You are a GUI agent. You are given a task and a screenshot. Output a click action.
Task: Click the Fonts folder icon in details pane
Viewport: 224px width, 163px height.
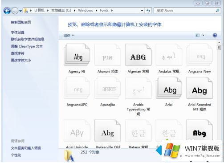pyautogui.click(x=69, y=155)
